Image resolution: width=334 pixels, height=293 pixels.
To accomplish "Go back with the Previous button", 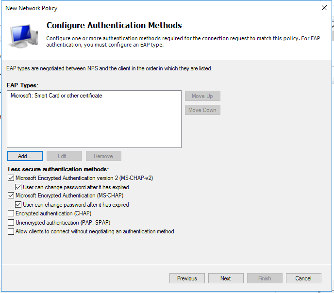I will (187, 278).
